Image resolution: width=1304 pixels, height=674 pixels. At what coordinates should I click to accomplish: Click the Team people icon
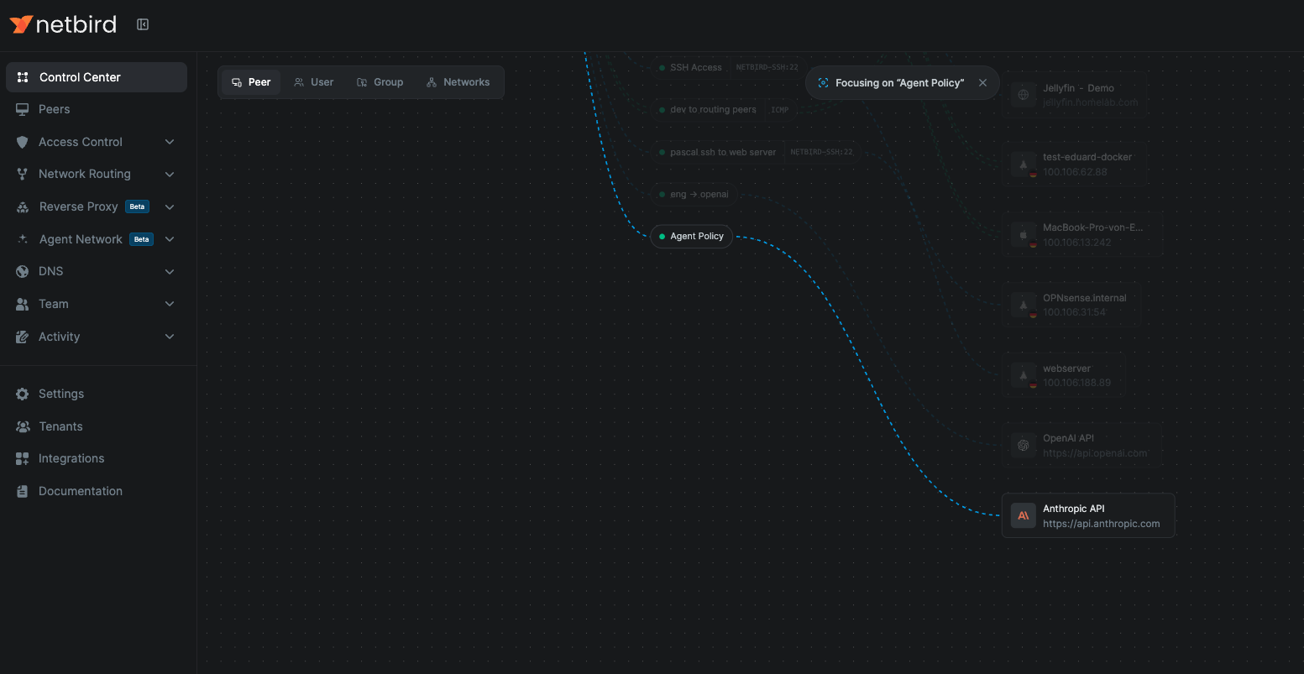click(23, 304)
